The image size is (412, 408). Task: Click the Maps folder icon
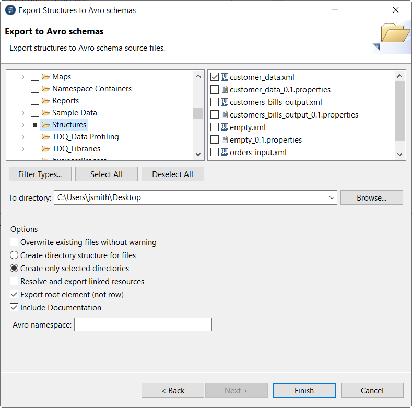pos(46,77)
